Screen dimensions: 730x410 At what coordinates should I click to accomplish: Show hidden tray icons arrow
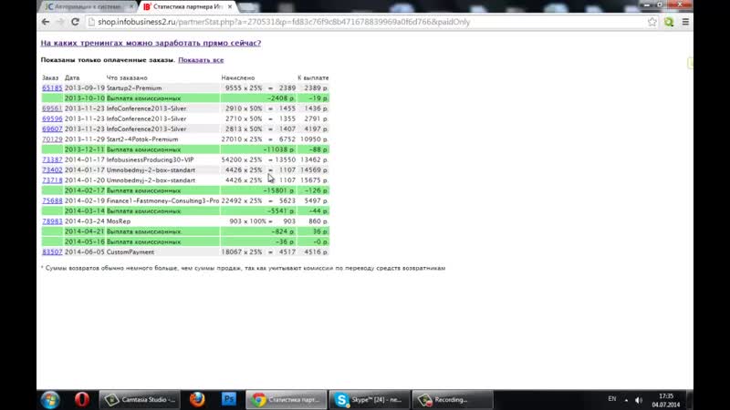(626, 400)
